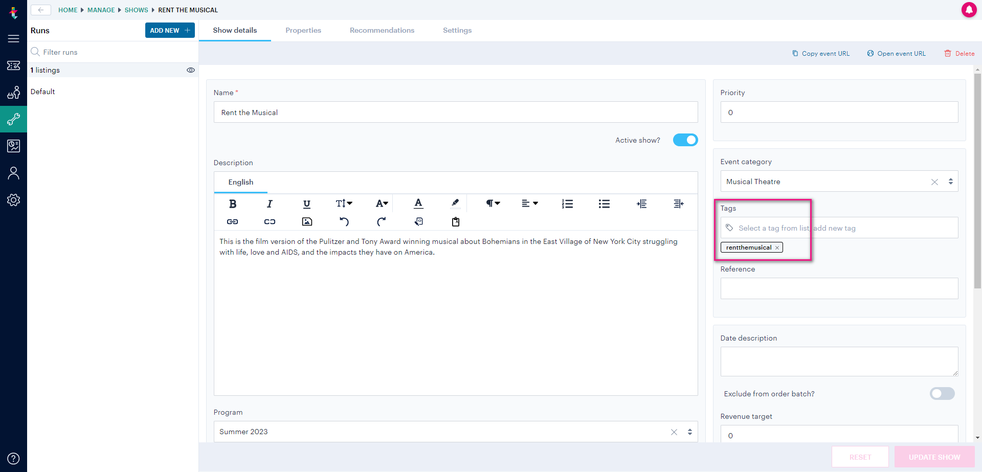Remove the rentthemusical tag
Viewport: 982px width, 472px height.
pos(777,248)
